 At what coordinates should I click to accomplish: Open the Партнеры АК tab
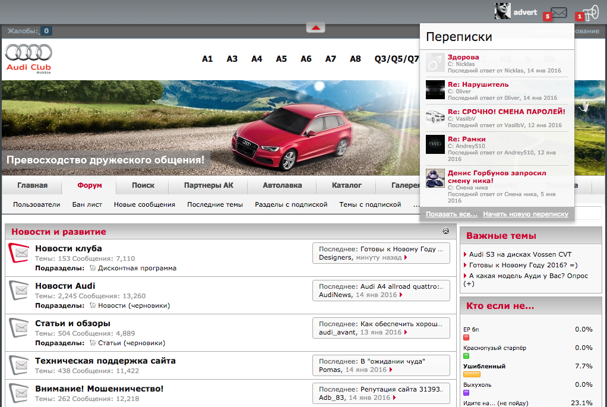coord(208,185)
